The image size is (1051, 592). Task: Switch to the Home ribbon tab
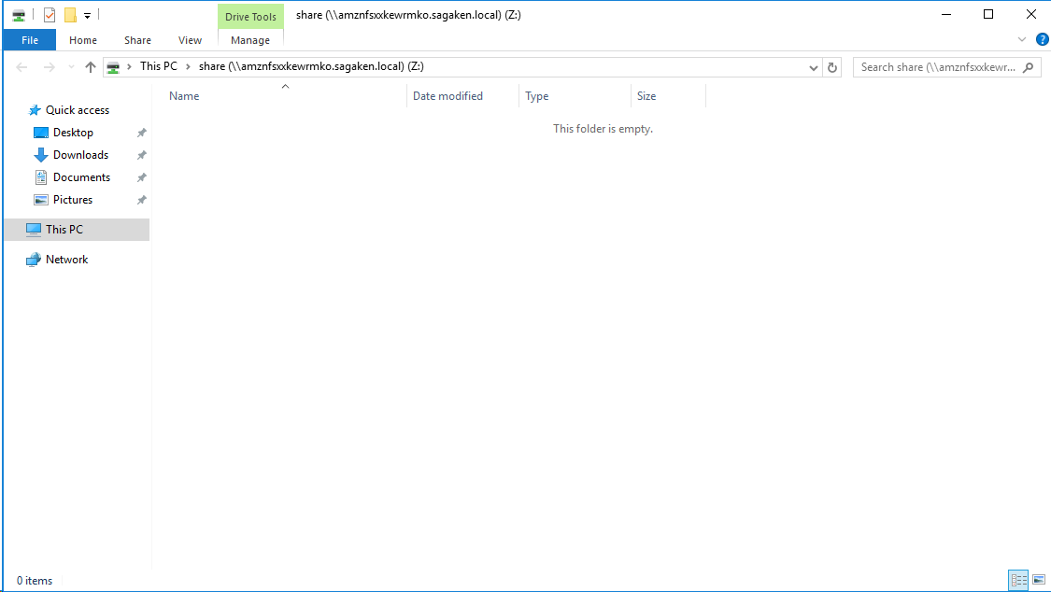point(83,40)
